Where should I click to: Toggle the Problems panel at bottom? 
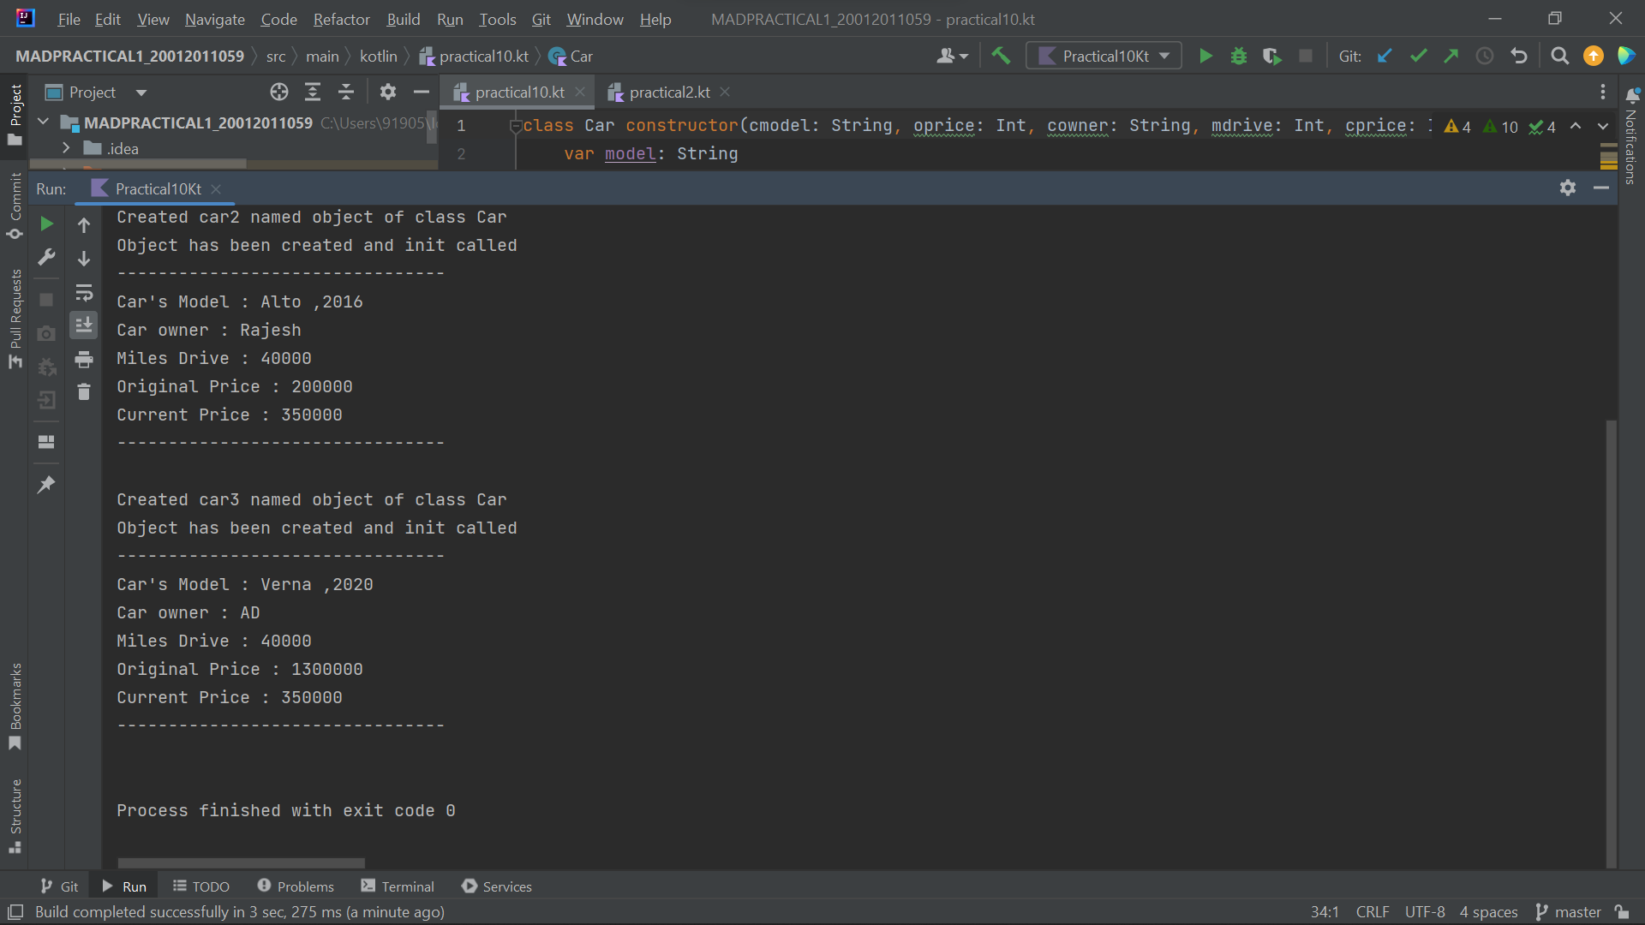(x=296, y=886)
